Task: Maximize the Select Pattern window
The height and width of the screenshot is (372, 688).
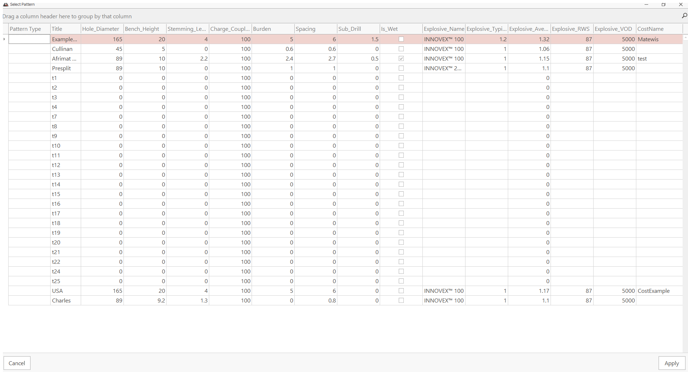Action: 663,4
